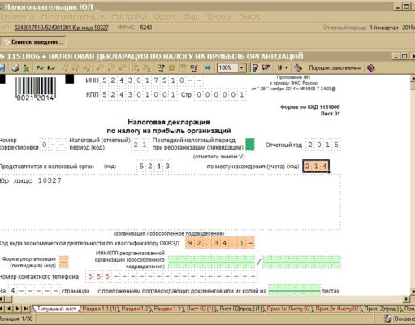Switch to the Раздел 1.2 tab
The height and width of the screenshot is (325, 415).
tap(135, 309)
